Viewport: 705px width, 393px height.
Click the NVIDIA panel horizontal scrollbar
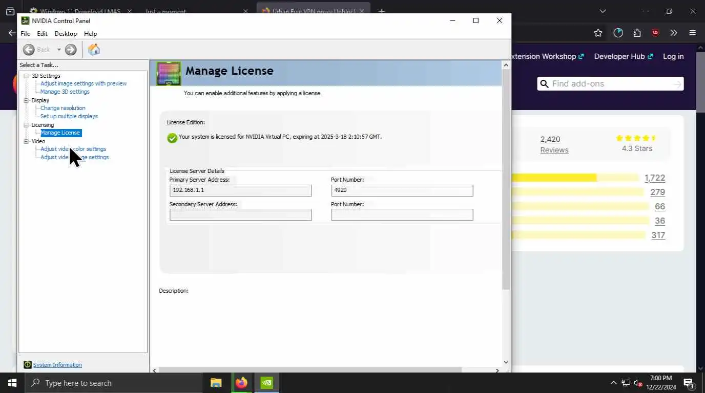click(310, 370)
